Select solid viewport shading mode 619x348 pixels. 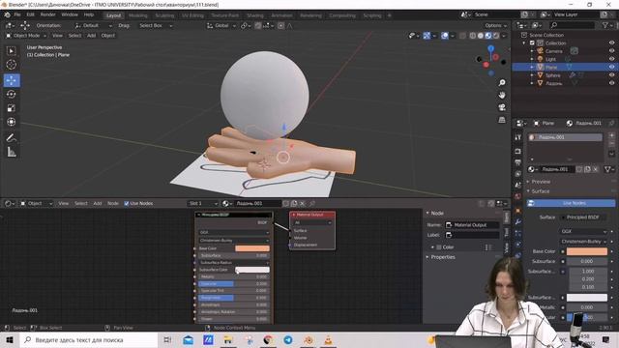click(481, 36)
